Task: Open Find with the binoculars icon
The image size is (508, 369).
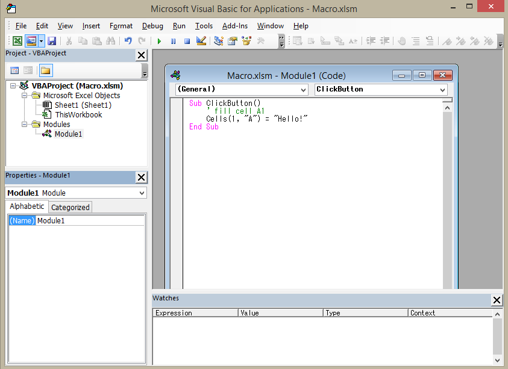Action: (x=110, y=41)
